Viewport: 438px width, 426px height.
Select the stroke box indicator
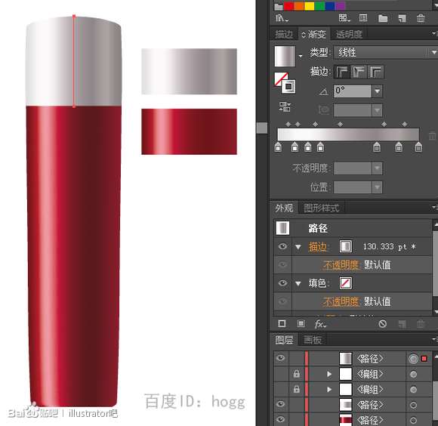coord(288,86)
